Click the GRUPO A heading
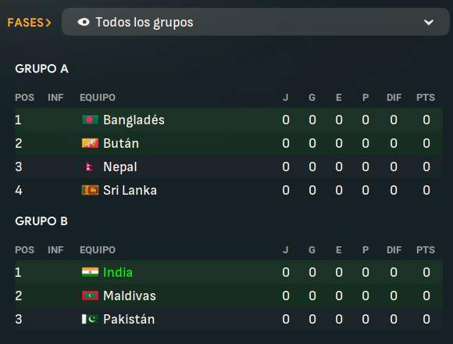 coord(41,69)
